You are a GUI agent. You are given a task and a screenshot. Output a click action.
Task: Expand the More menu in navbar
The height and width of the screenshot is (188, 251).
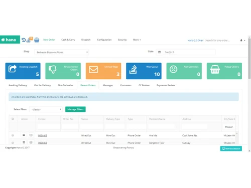point(137,40)
